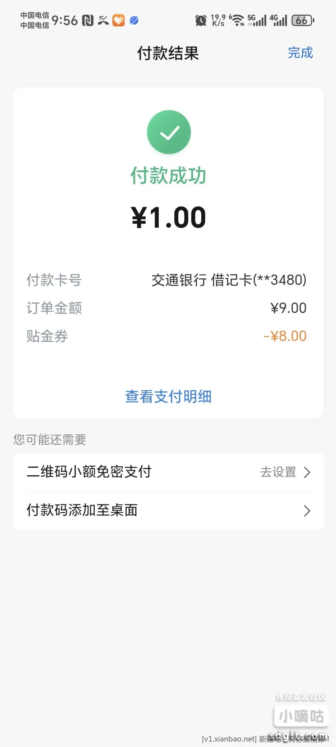The height and width of the screenshot is (747, 336).
Task: Open 付款码添加至桌面 option
Action: [x=82, y=510]
